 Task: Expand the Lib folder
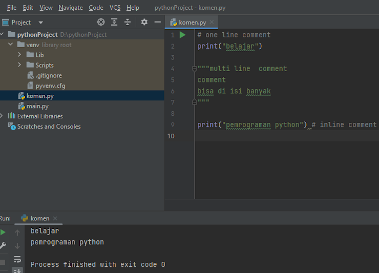(x=19, y=55)
